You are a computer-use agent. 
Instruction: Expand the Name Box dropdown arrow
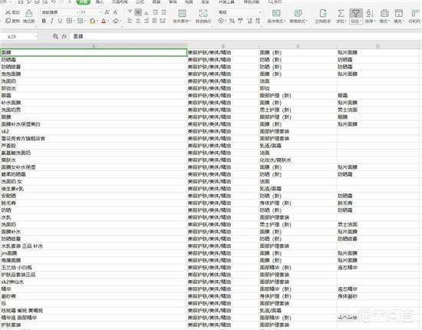[x=36, y=37]
